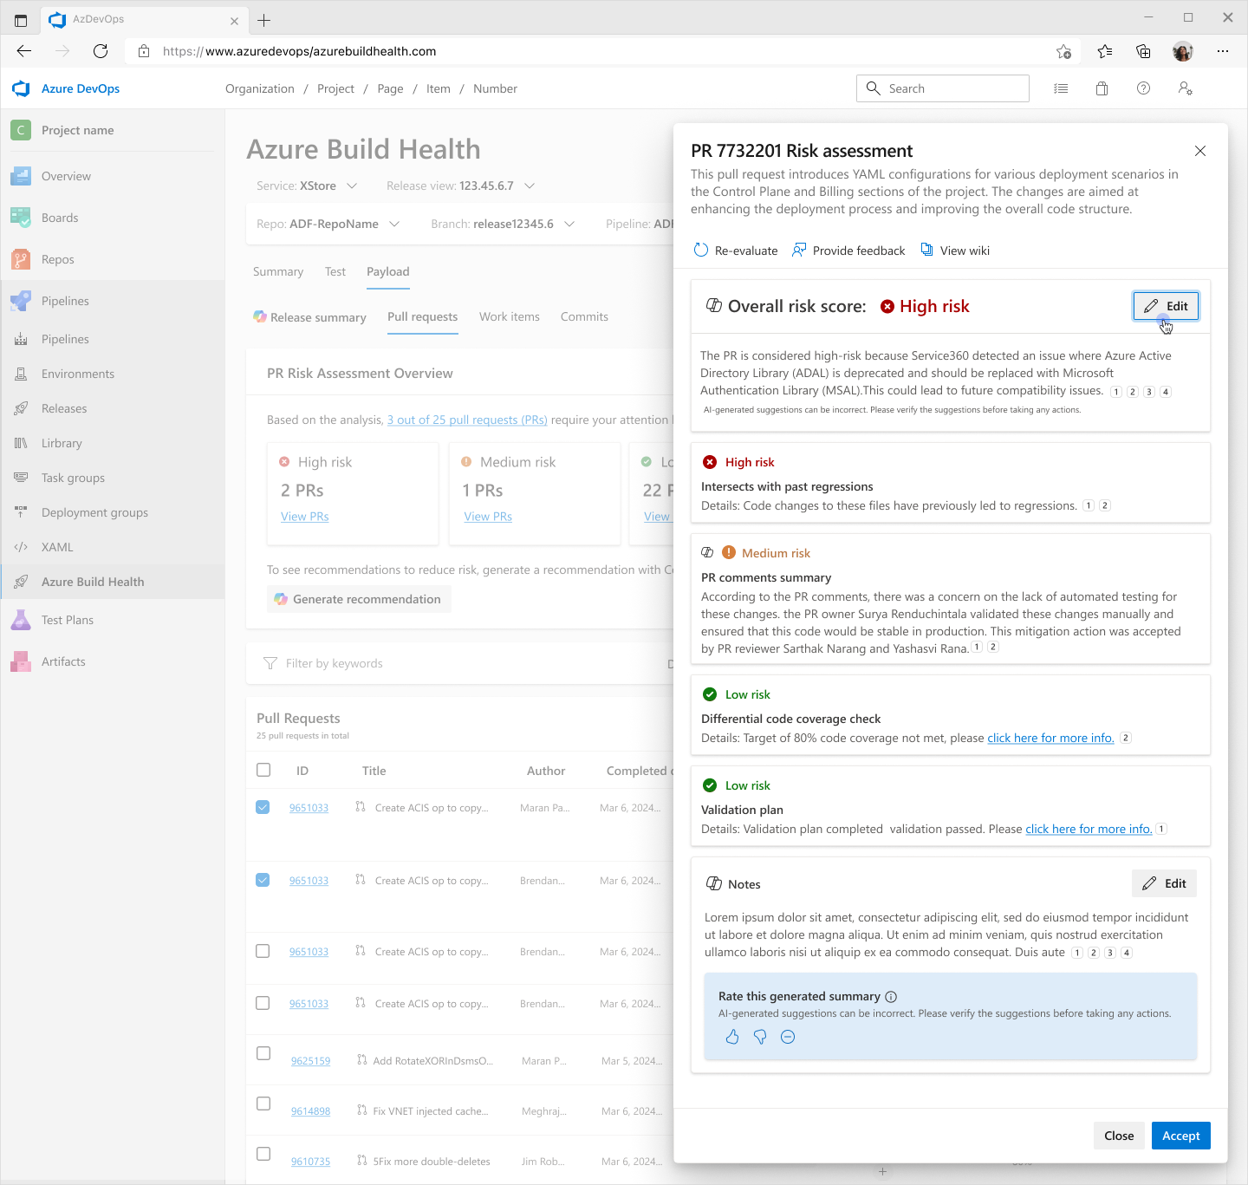Click the info icon beside Rate this generated summary
1248x1185 pixels.
coord(891,997)
